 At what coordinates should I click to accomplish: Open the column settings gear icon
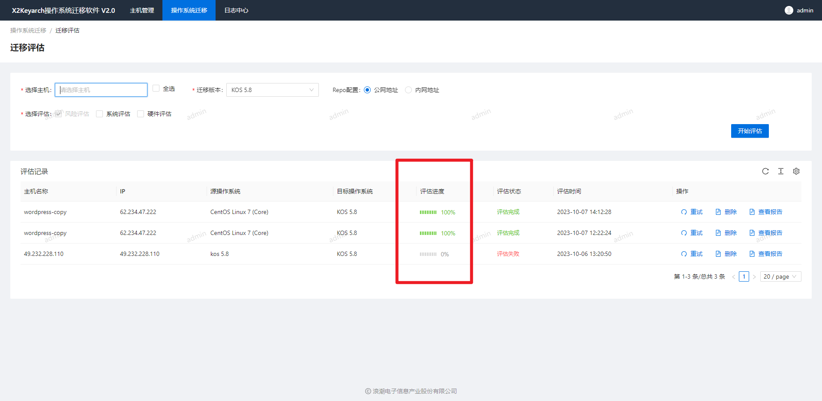click(796, 171)
